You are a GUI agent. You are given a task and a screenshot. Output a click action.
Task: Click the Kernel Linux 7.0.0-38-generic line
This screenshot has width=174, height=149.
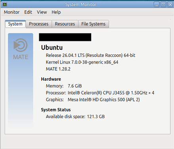(82, 62)
